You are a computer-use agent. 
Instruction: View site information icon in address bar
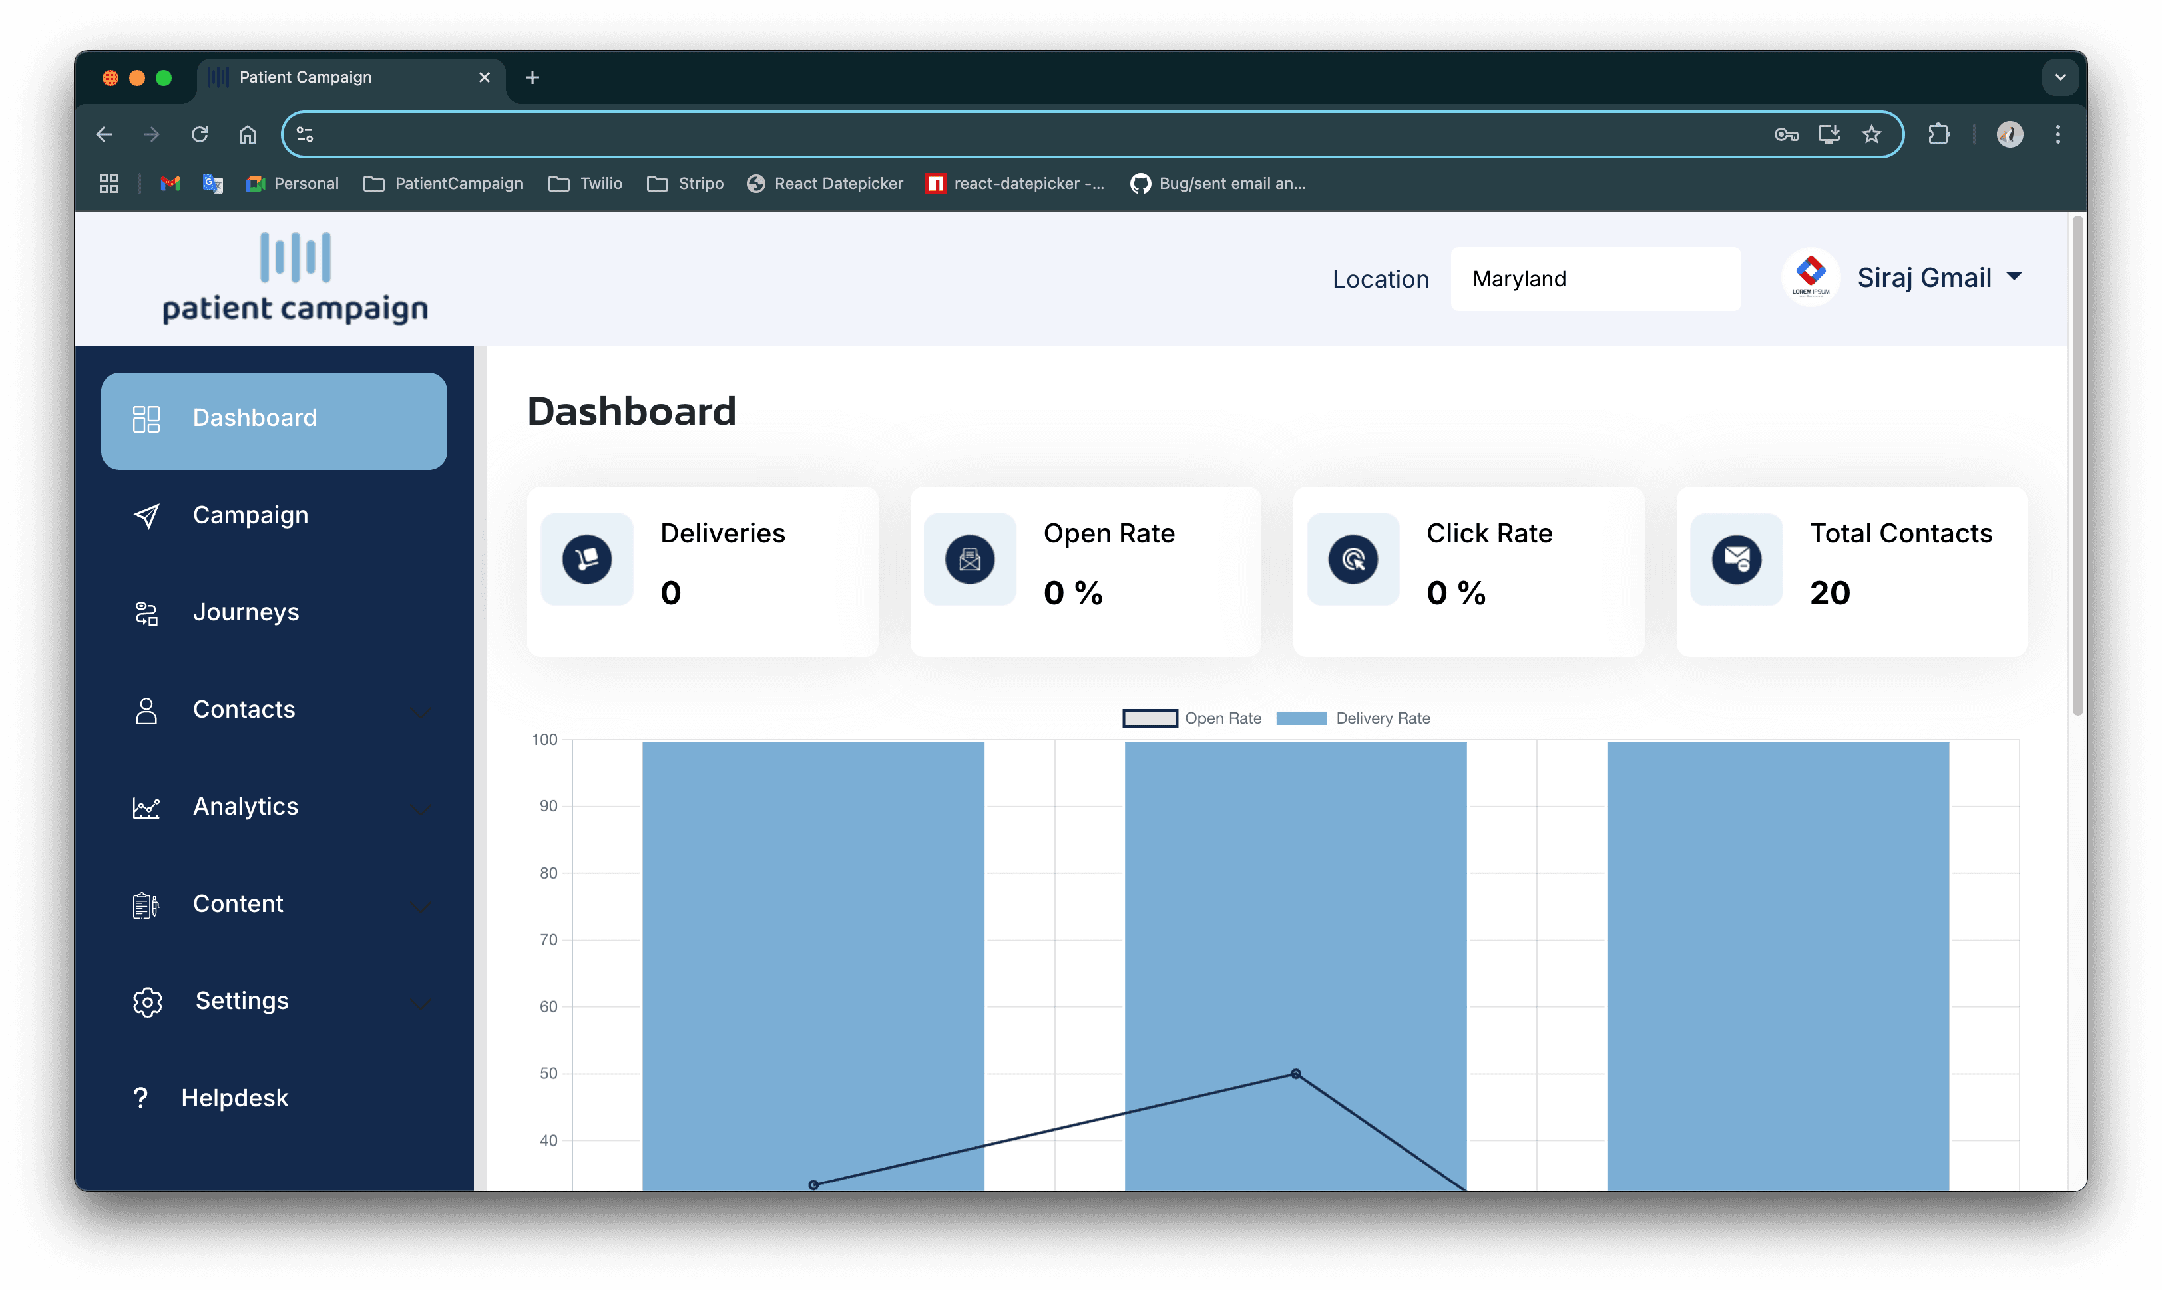click(305, 134)
